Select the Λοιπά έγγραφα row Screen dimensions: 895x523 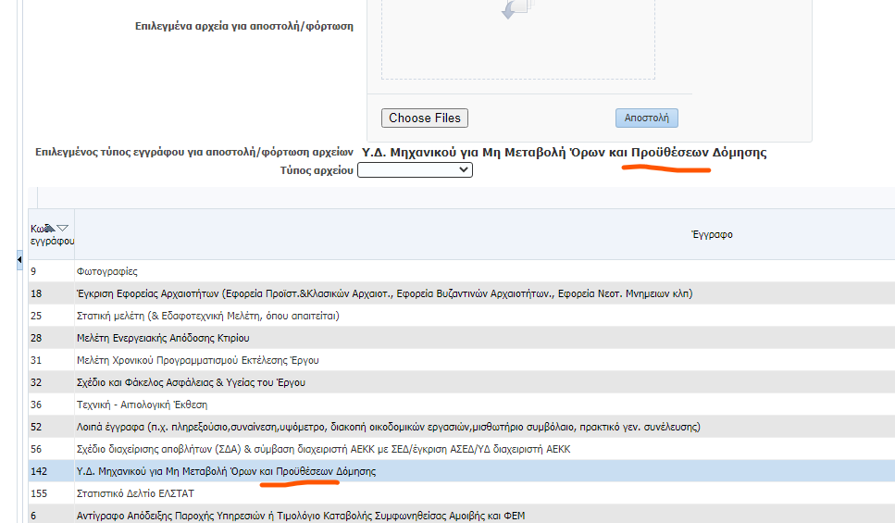388,427
